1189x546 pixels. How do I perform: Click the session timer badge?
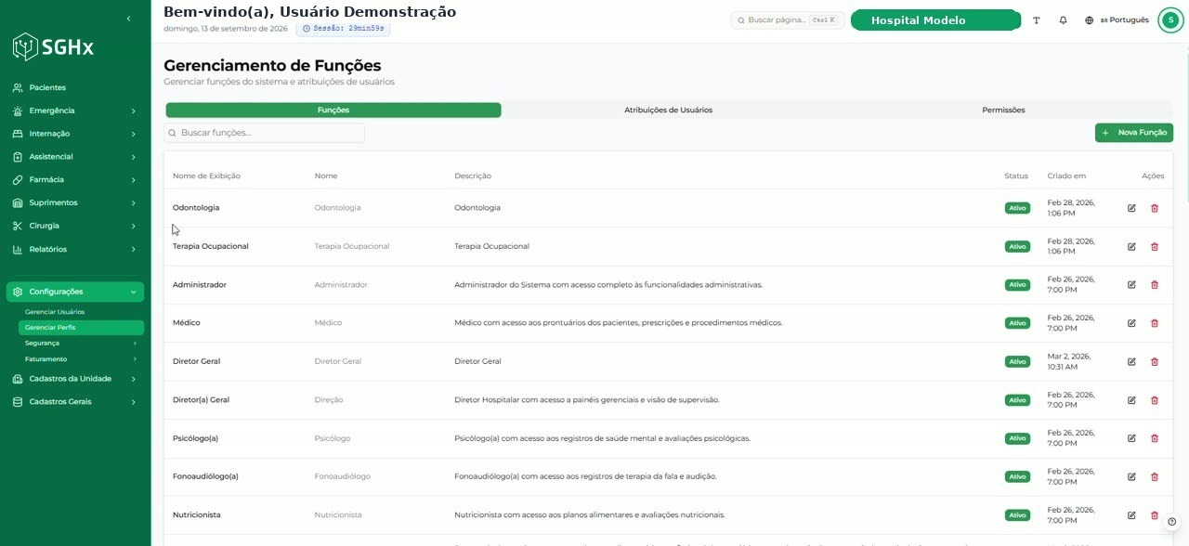click(344, 29)
